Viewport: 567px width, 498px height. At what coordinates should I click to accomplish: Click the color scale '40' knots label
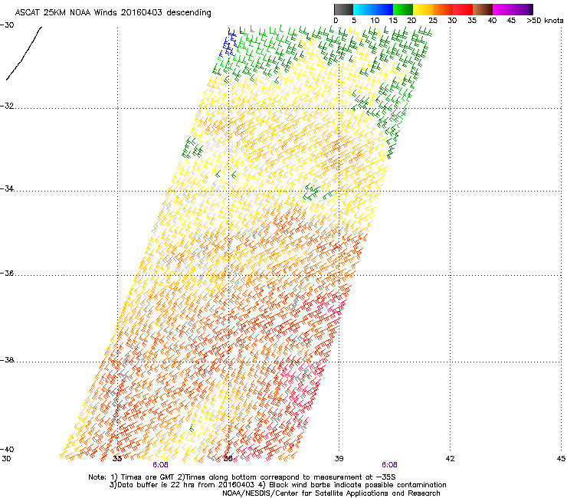492,21
